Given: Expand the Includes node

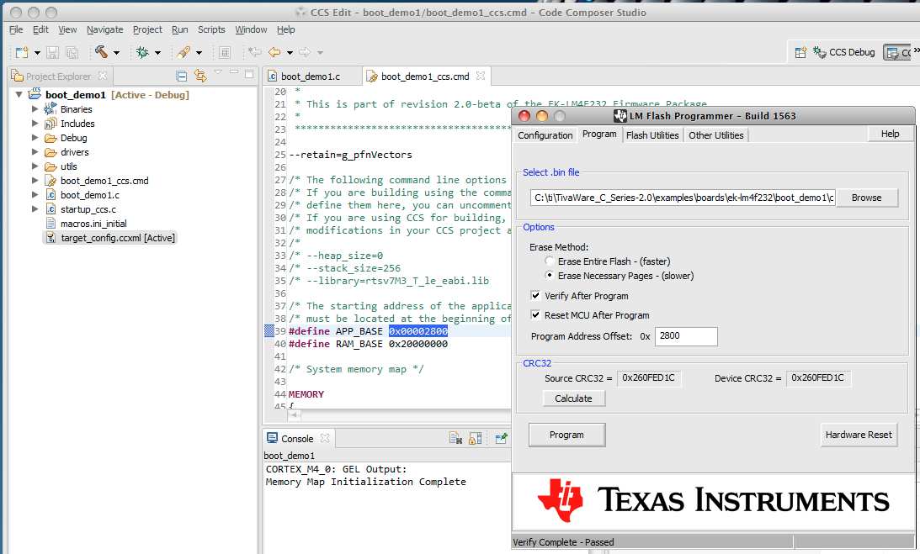Looking at the screenshot, I should (x=35, y=123).
